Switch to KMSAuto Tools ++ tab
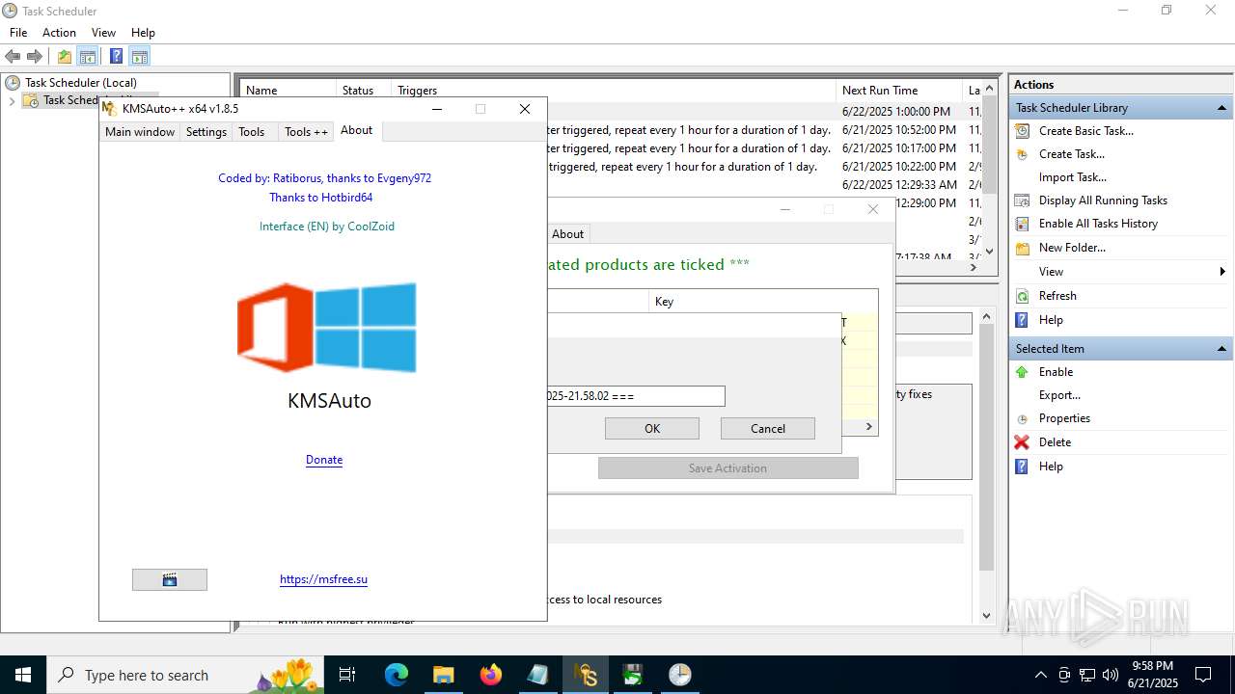The height and width of the screenshot is (694, 1235). [306, 132]
